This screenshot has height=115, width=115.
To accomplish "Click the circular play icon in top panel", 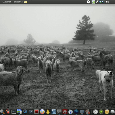I will pos(88,2).
